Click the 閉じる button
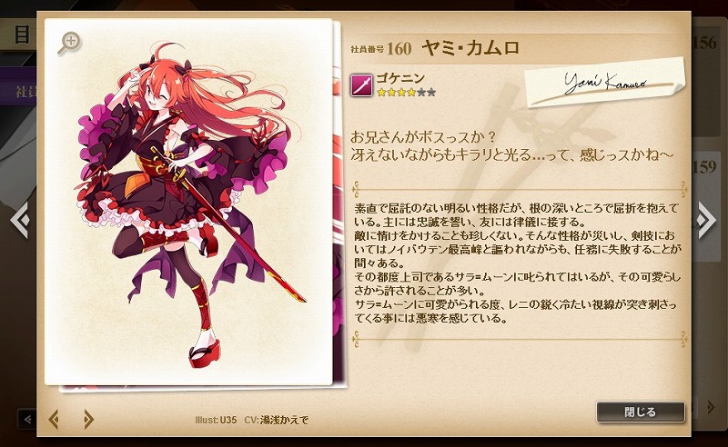 click(x=641, y=412)
